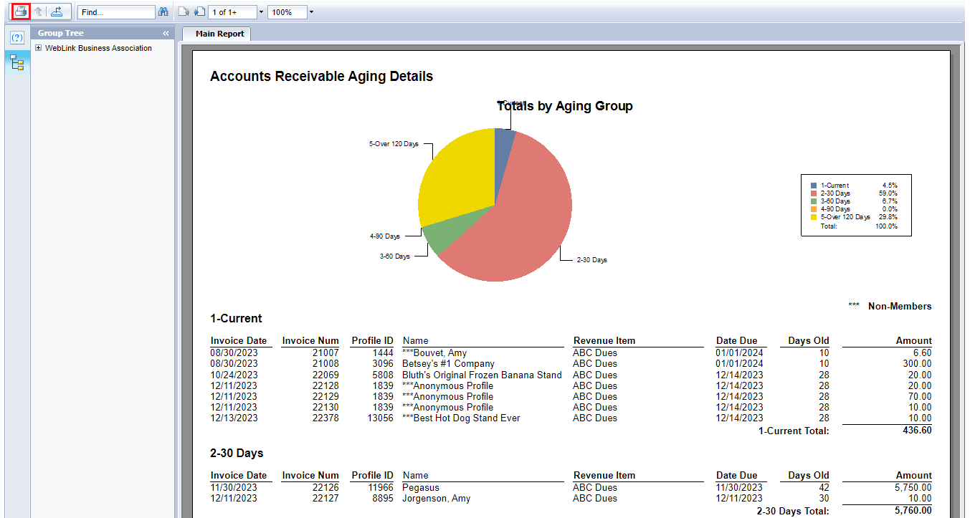Click invoice number 21008
This screenshot has height=518, width=970.
coord(325,363)
